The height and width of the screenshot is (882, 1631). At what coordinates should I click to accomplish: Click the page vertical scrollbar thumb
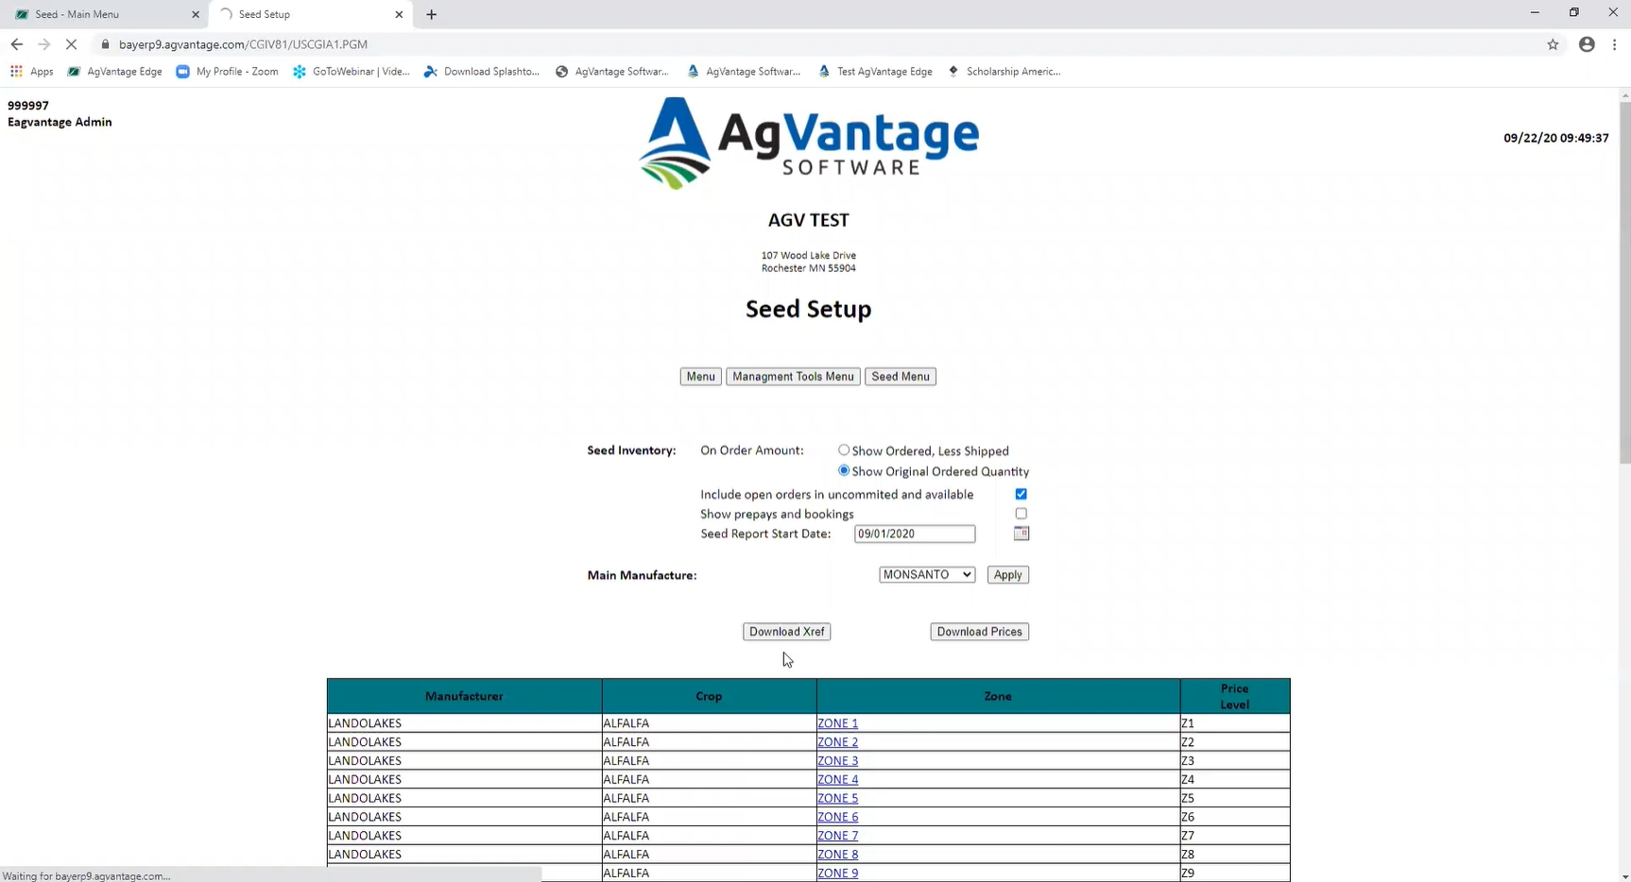(x=1624, y=283)
